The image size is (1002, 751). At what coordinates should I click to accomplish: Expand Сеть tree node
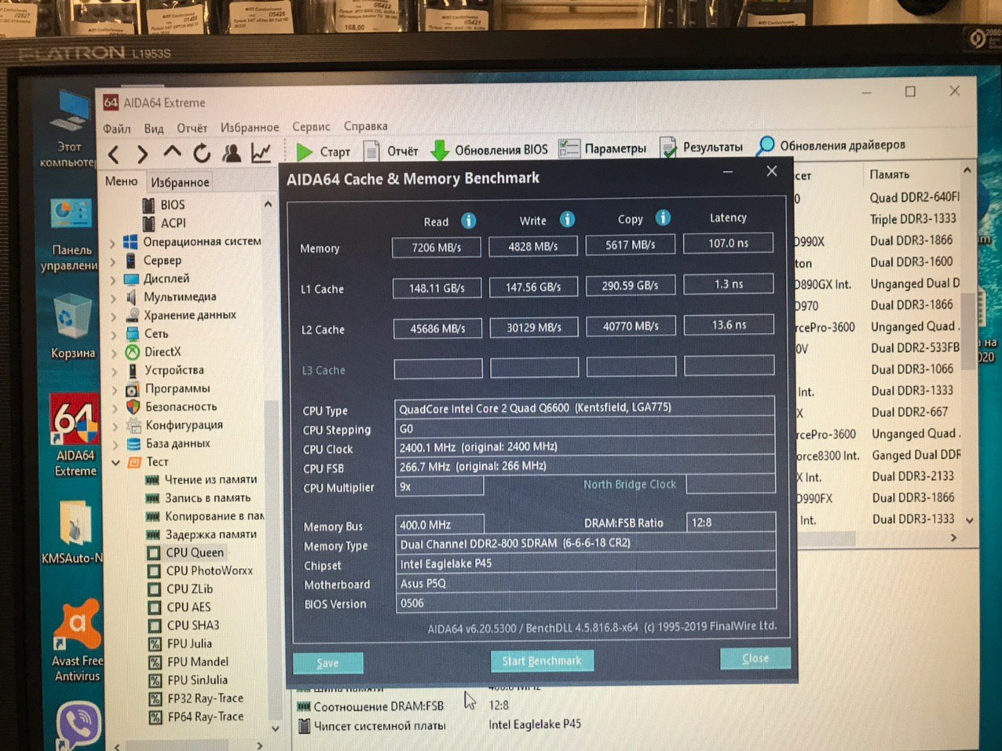click(114, 335)
